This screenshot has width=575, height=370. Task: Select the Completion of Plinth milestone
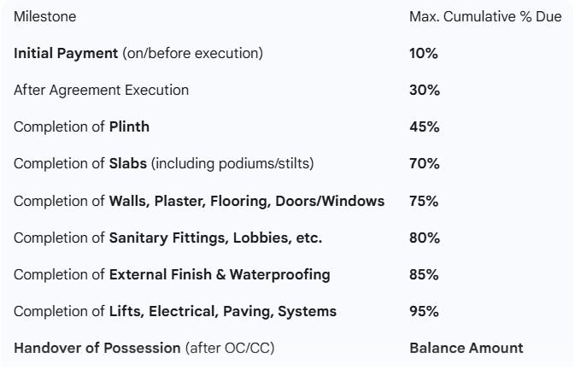point(81,127)
